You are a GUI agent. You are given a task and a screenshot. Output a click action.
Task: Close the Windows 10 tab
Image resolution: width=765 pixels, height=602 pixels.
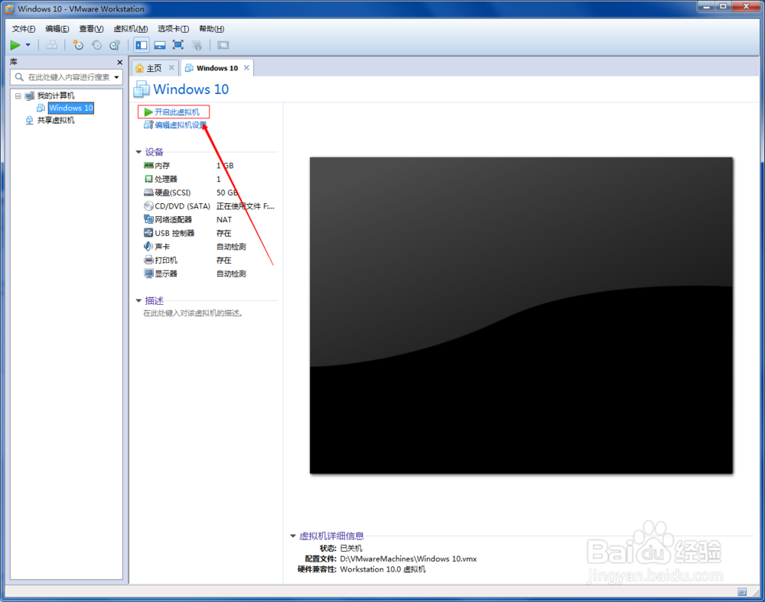(x=247, y=68)
